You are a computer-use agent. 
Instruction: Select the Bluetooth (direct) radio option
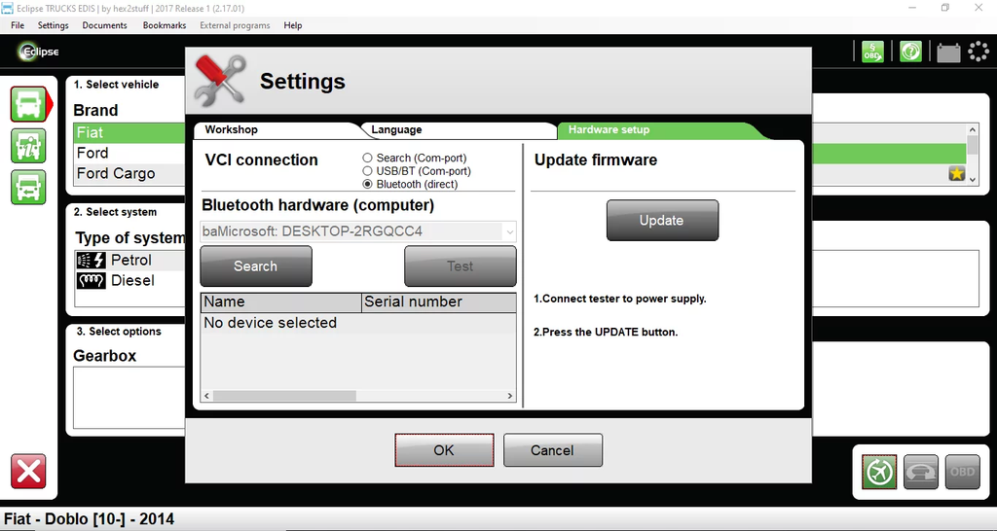(367, 184)
